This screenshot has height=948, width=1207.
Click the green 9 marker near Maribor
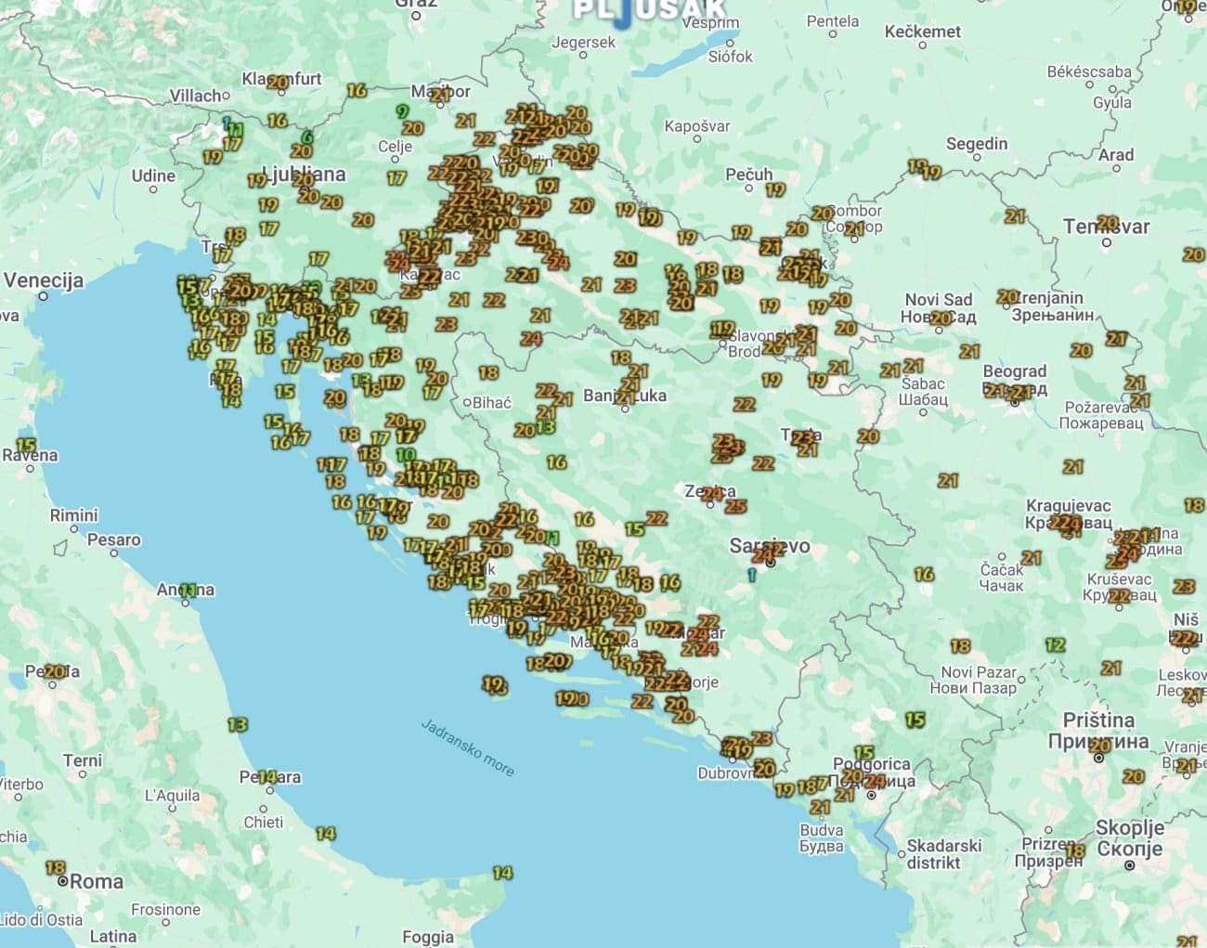(402, 111)
